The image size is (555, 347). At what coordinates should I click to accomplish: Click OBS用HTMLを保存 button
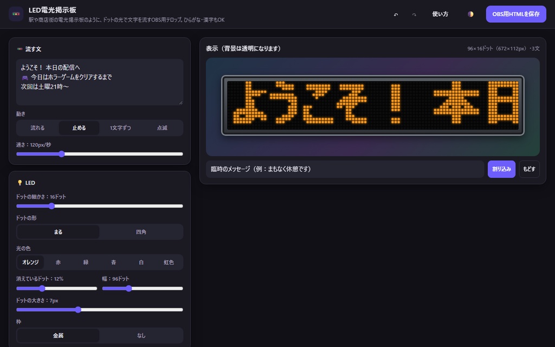click(516, 14)
